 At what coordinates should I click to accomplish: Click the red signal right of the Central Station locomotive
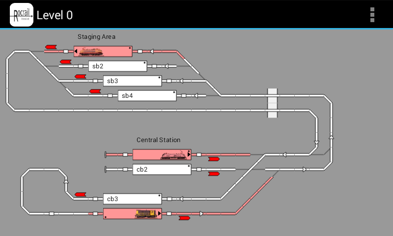pos(214,159)
